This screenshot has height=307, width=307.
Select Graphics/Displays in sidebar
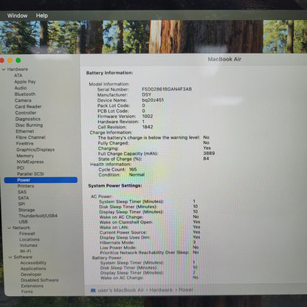(35, 150)
